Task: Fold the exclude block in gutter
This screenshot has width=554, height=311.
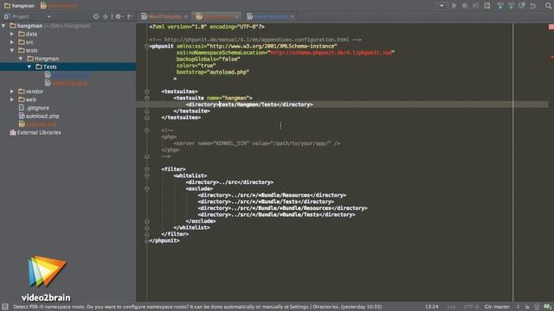Action: pyautogui.click(x=146, y=188)
